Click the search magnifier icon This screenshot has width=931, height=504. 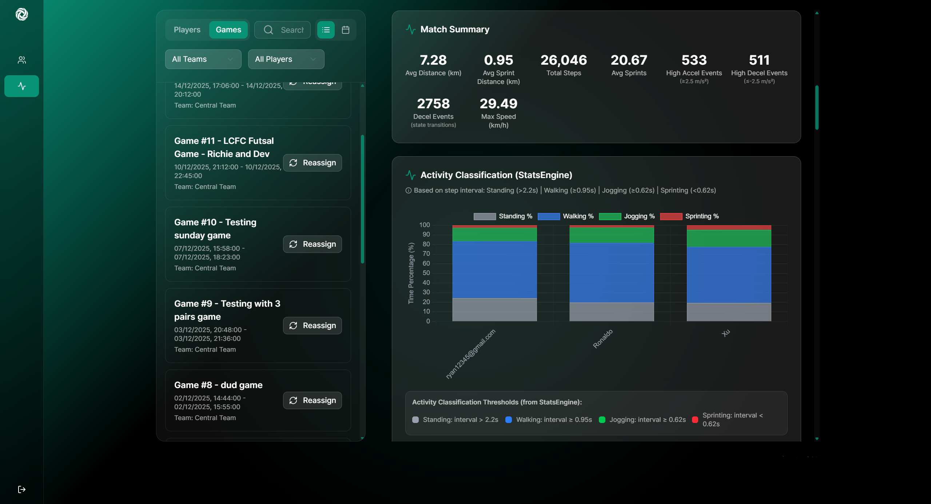point(268,30)
